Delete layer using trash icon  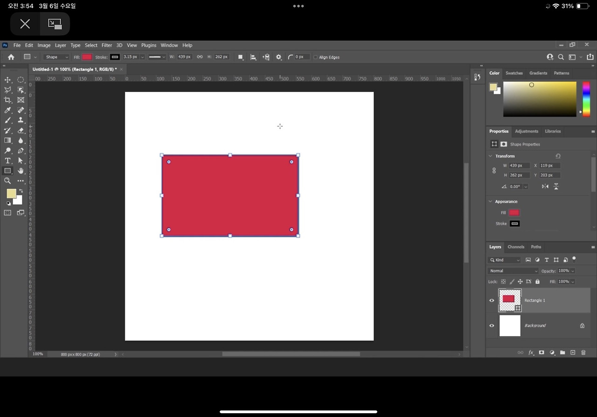[583, 353]
